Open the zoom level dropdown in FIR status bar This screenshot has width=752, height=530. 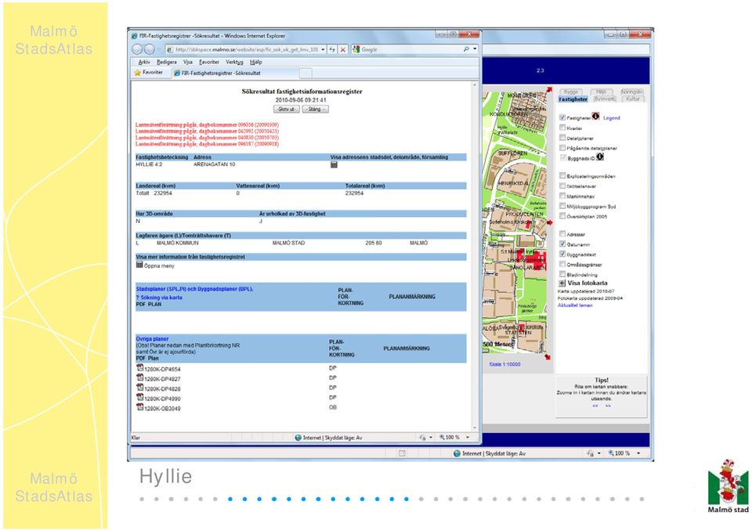tap(468, 438)
